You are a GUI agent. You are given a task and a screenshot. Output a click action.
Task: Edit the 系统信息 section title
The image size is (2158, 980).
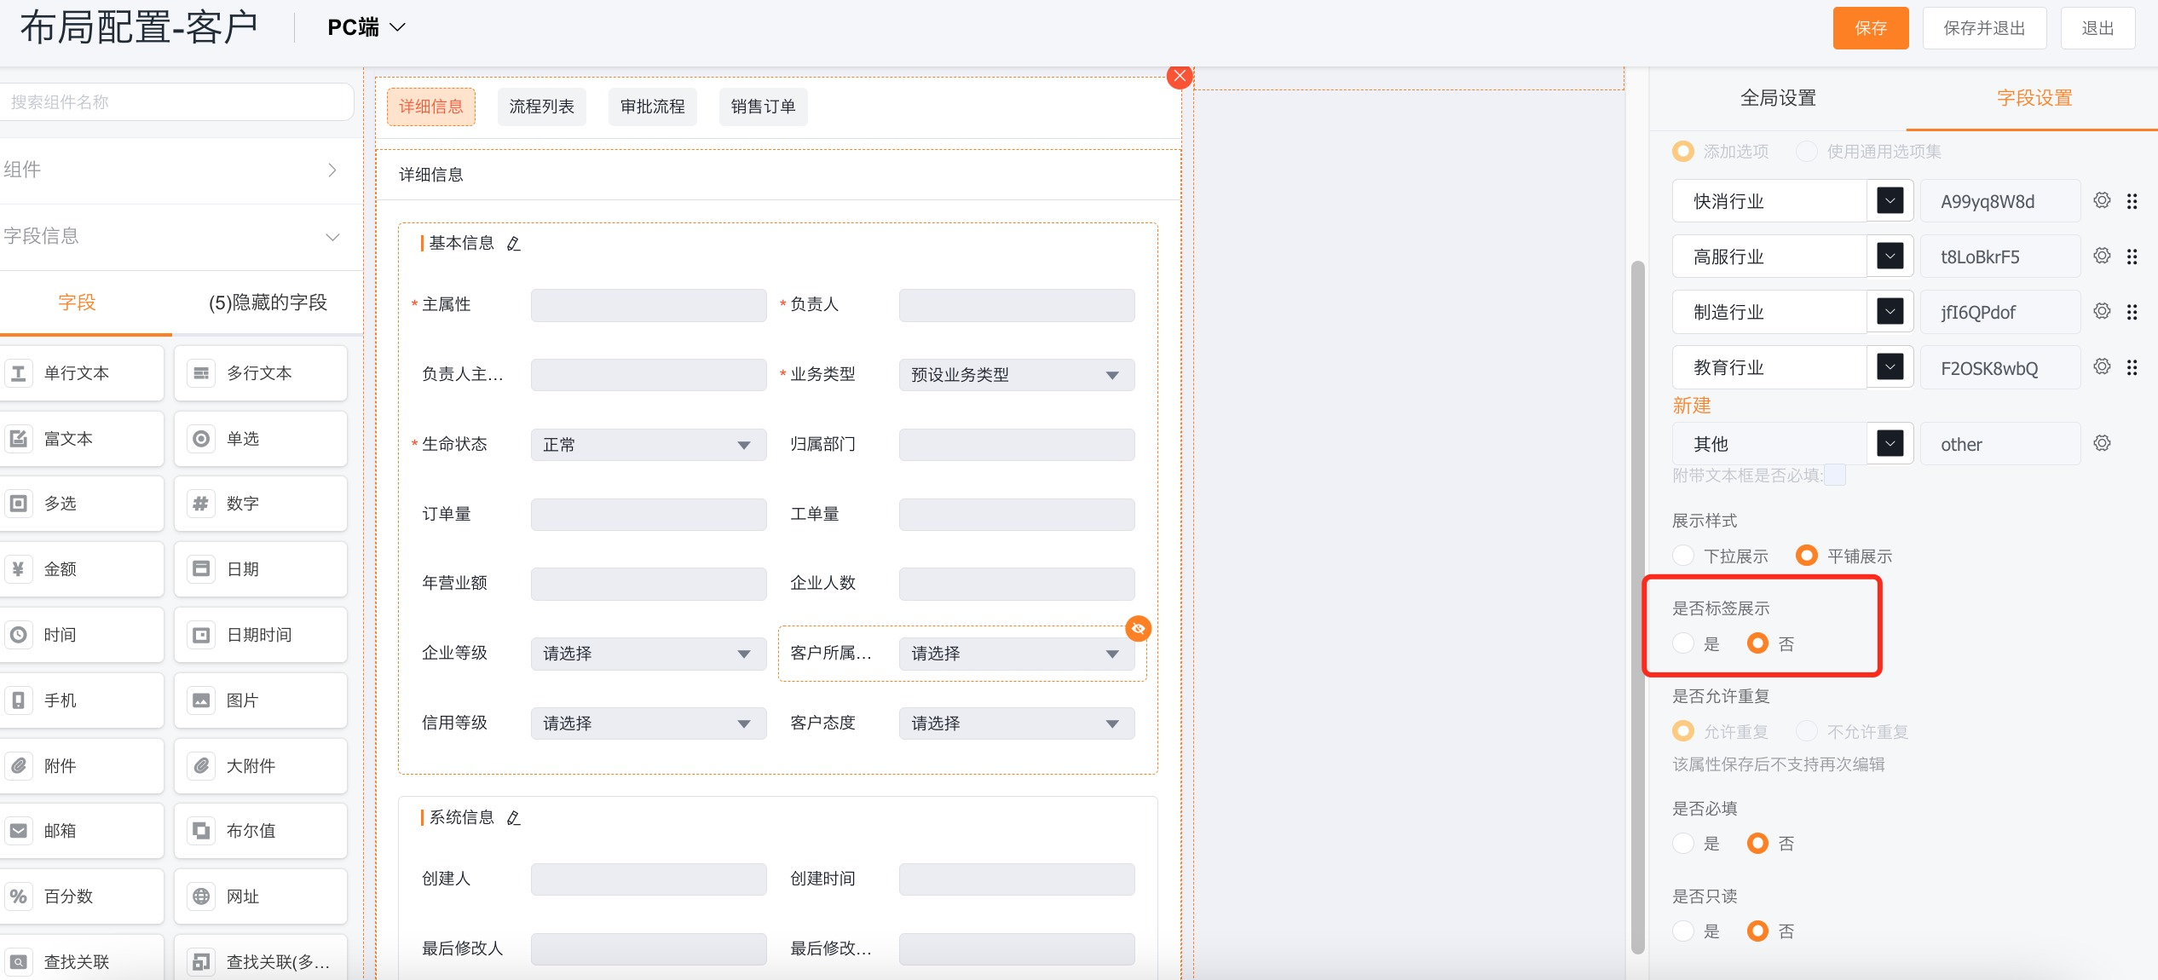(513, 818)
